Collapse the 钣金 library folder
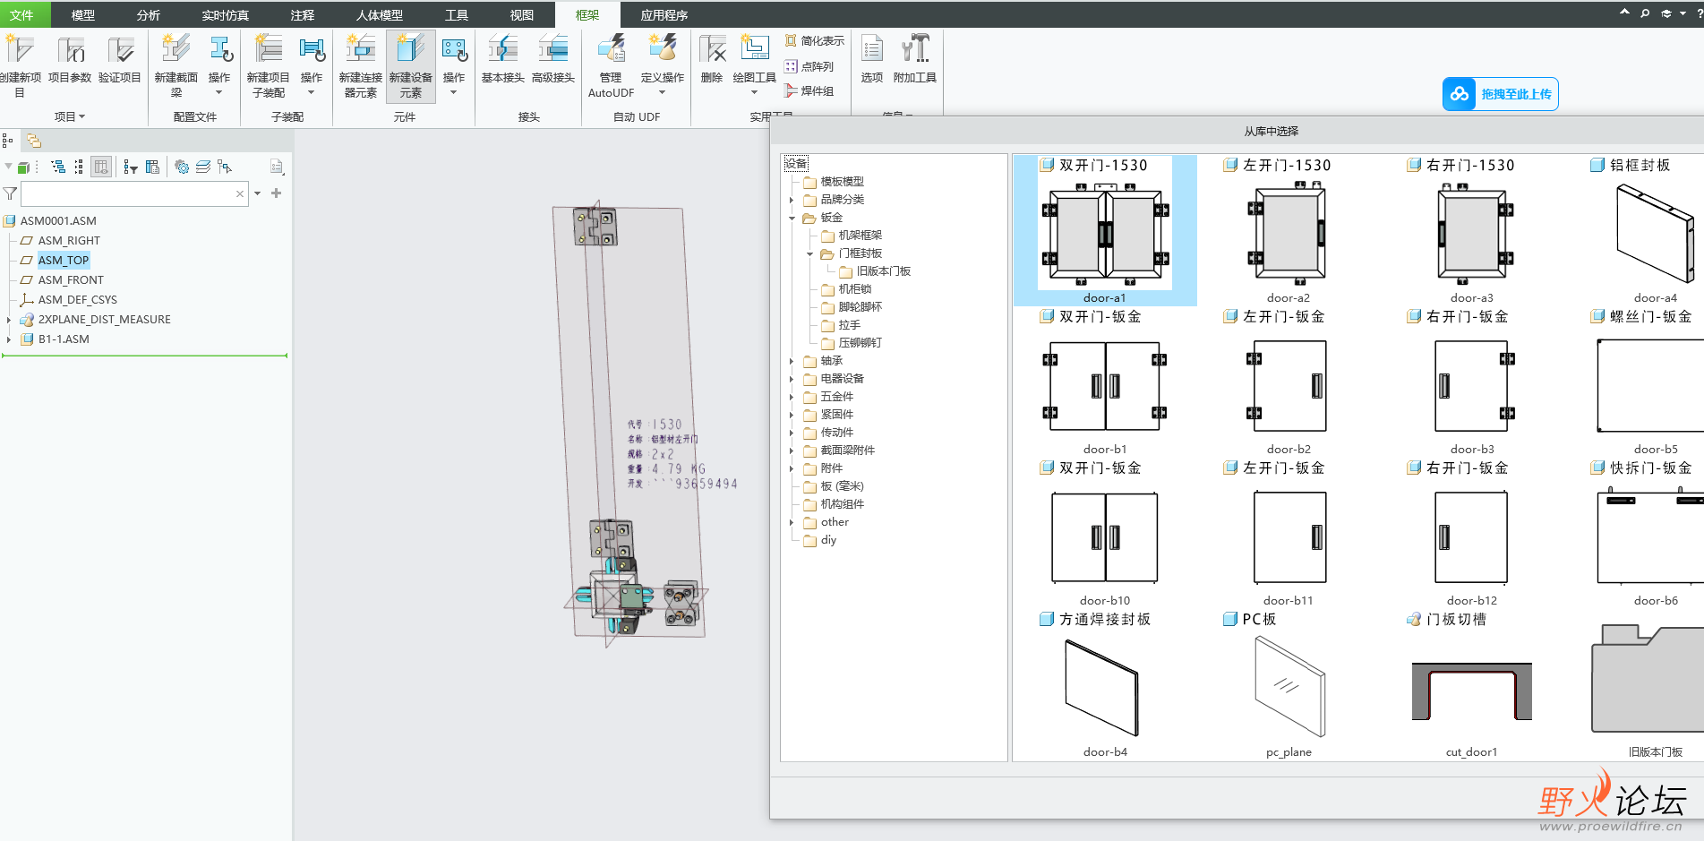 click(x=792, y=218)
